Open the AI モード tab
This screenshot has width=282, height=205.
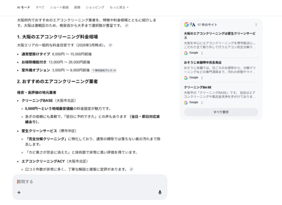click(23, 7)
